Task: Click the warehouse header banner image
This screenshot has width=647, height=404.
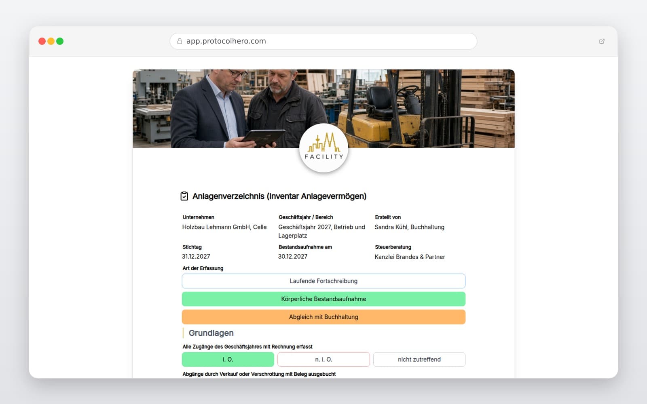Action: [x=323, y=108]
